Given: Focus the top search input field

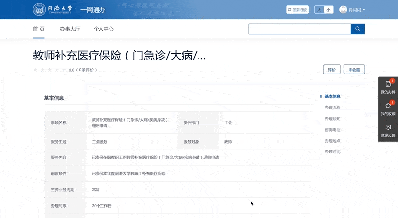Looking at the screenshot, I should coord(299,29).
